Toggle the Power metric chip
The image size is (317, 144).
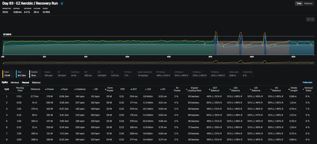pos(8,74)
